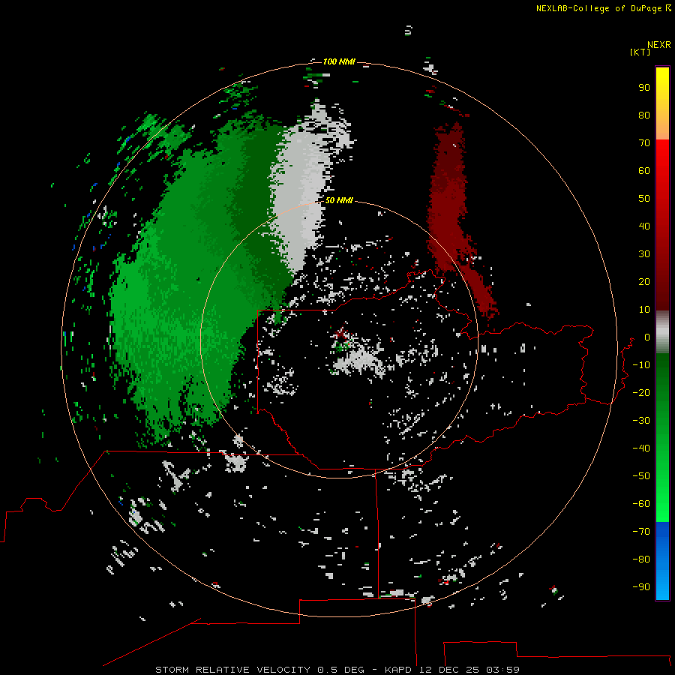Click the -30 value on velocity scale
Viewport: 675px width, 675px height.
[641, 421]
